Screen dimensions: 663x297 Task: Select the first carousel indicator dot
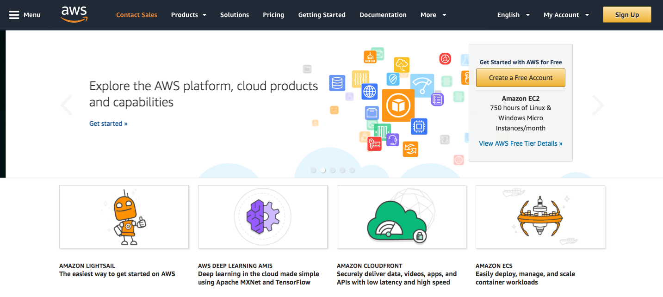(313, 170)
